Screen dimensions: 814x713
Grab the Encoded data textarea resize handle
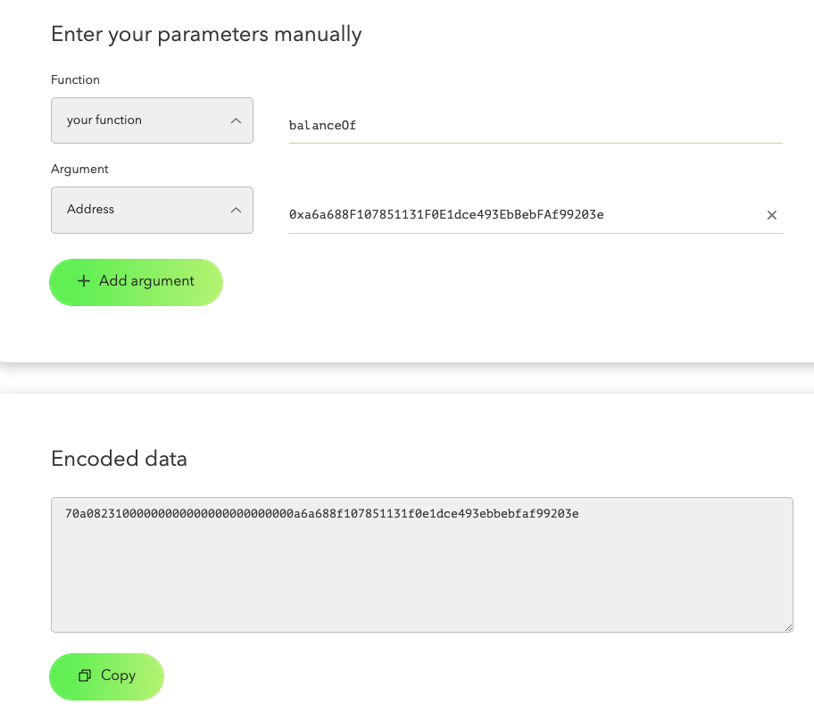788,627
